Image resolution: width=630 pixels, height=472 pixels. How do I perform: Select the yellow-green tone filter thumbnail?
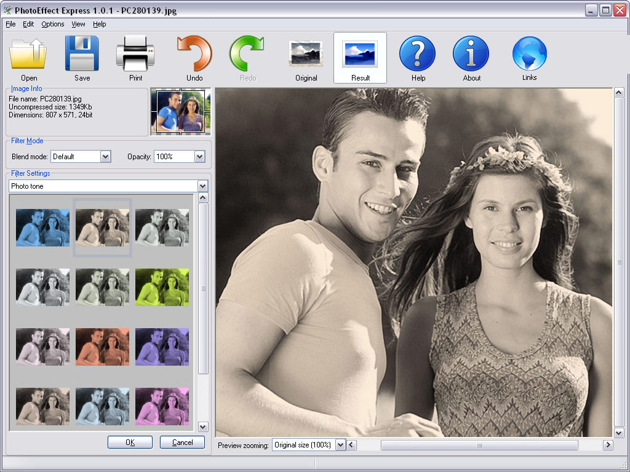pos(162,287)
